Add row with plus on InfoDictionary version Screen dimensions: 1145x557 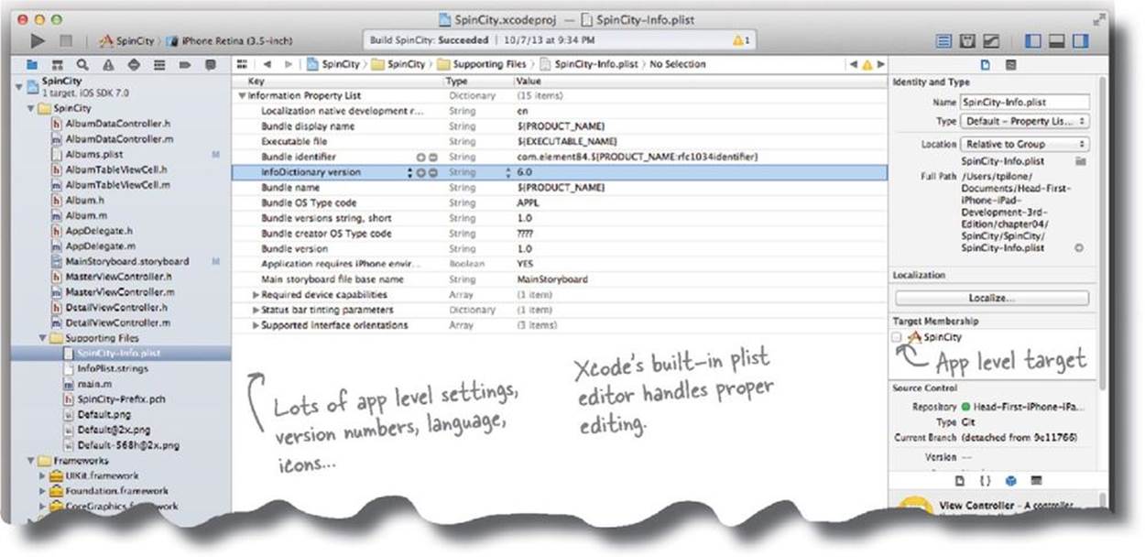click(420, 172)
